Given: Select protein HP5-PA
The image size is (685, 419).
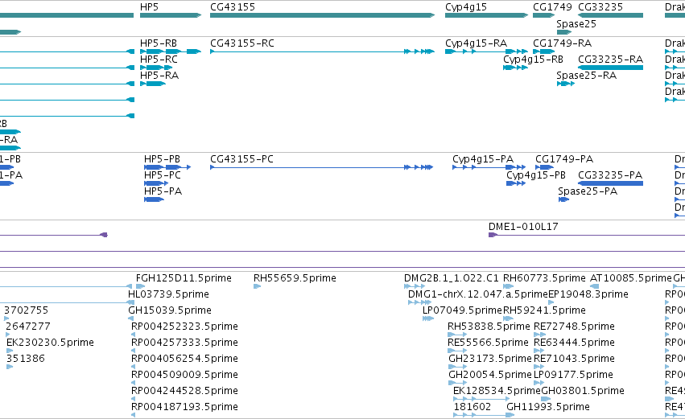Looking at the screenshot, I should click(x=163, y=191).
